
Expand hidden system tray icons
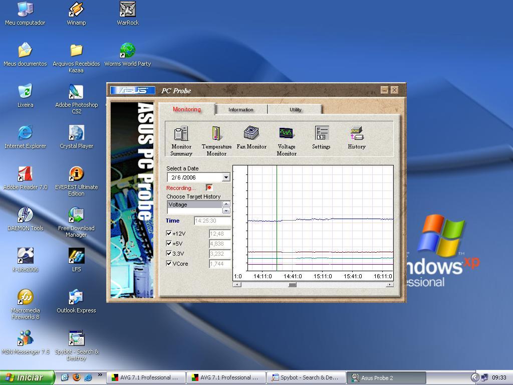point(475,377)
